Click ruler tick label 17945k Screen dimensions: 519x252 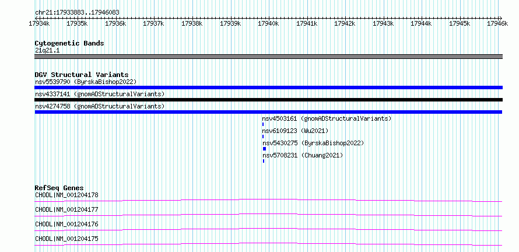[460, 23]
